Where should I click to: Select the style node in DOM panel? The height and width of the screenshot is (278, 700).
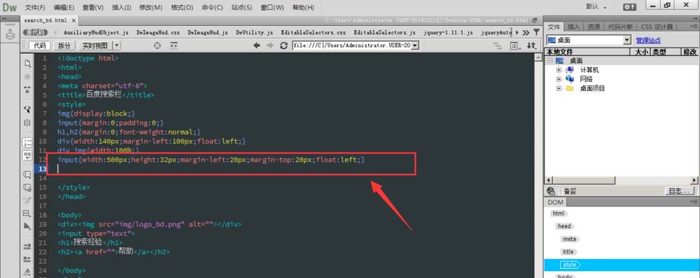(x=570, y=265)
